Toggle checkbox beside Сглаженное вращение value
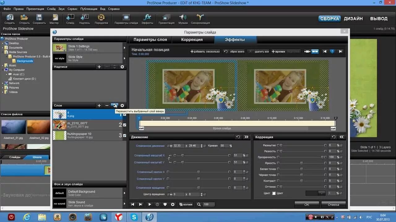 247,187
